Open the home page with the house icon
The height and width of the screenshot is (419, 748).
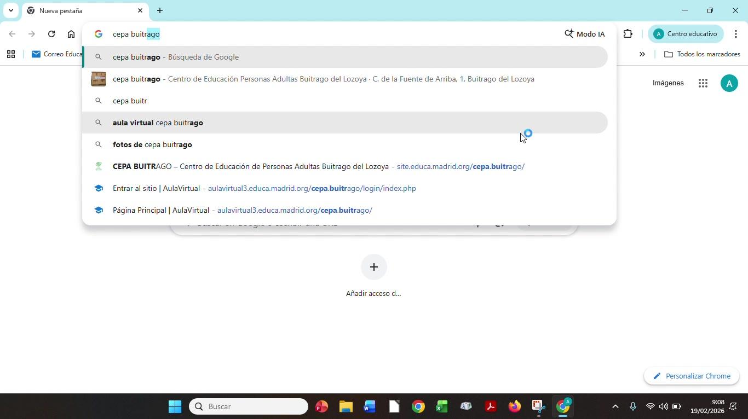point(71,34)
